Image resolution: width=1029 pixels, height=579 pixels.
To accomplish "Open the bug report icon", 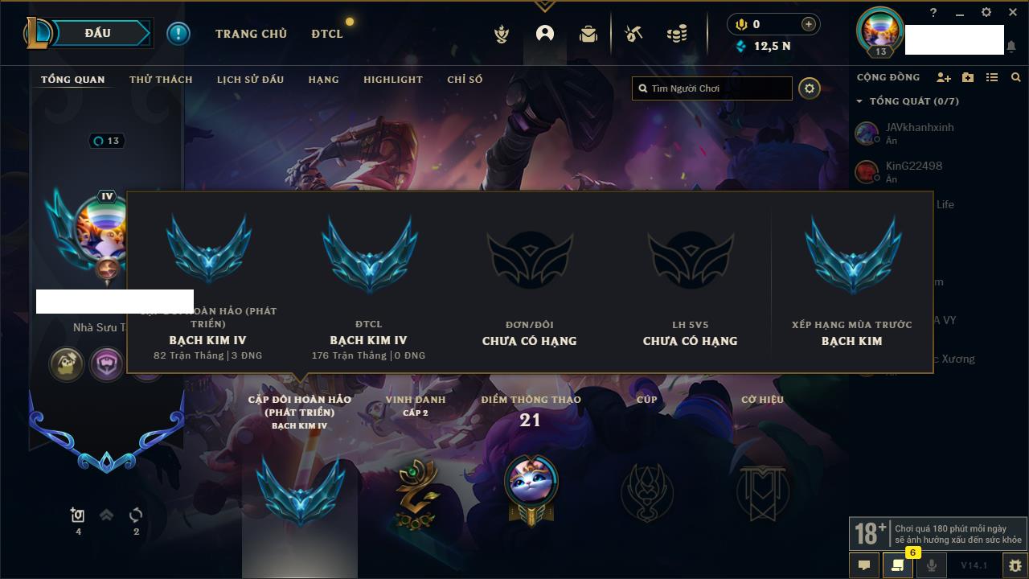I will [x=1015, y=565].
